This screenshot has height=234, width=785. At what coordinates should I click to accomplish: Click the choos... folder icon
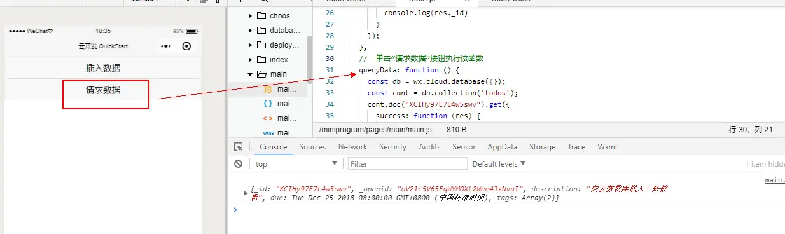261,15
